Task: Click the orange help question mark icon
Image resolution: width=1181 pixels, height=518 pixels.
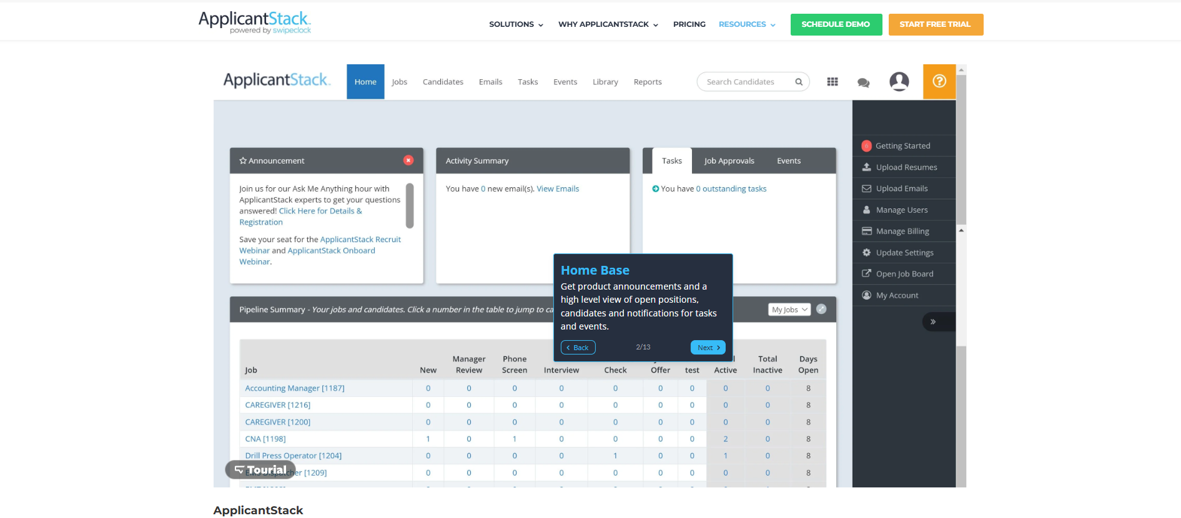Action: click(x=939, y=81)
